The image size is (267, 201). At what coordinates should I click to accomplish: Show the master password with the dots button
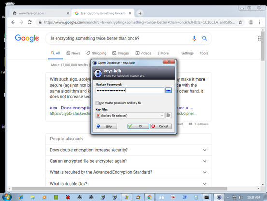point(169,91)
